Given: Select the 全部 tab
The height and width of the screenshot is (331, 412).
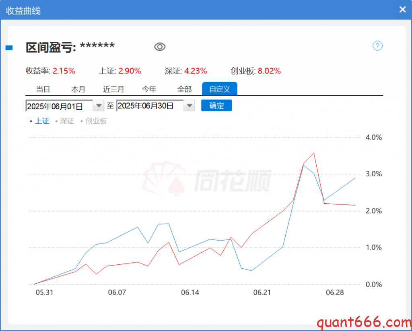Looking at the screenshot, I should (184, 89).
